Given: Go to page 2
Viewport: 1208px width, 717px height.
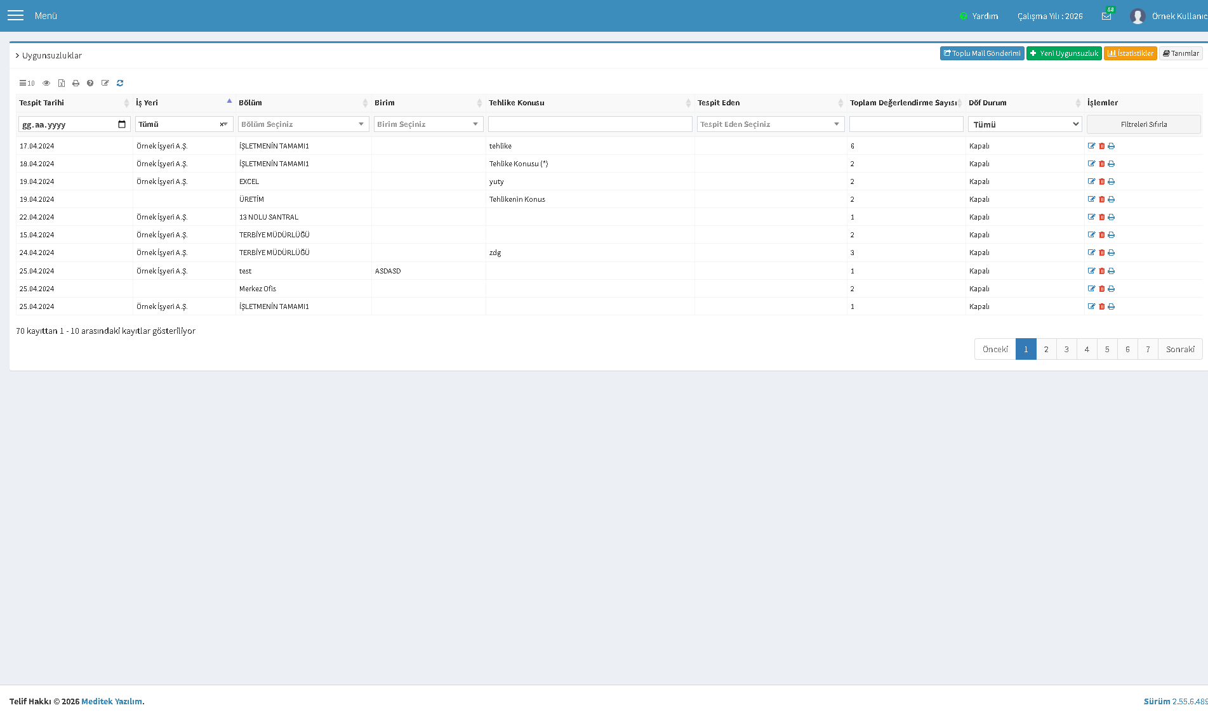Looking at the screenshot, I should click(1046, 349).
